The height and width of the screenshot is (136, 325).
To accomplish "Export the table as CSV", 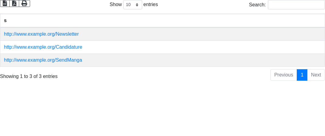I will [x=5, y=3].
